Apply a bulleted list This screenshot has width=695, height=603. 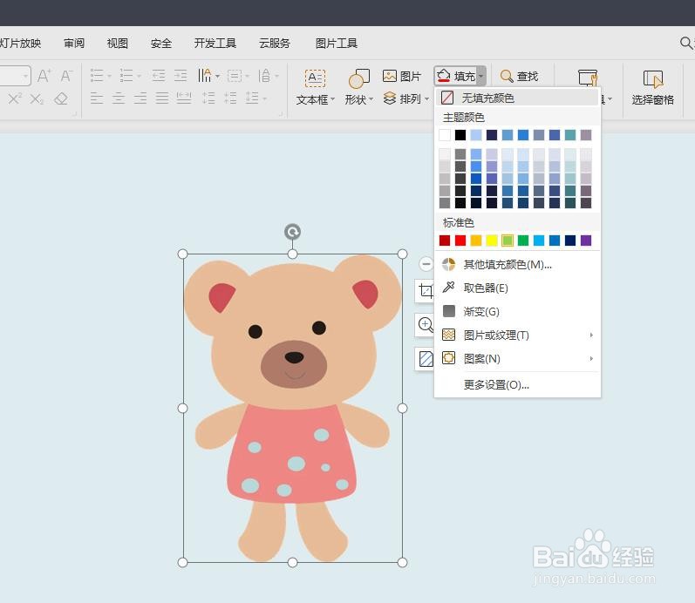(97, 76)
